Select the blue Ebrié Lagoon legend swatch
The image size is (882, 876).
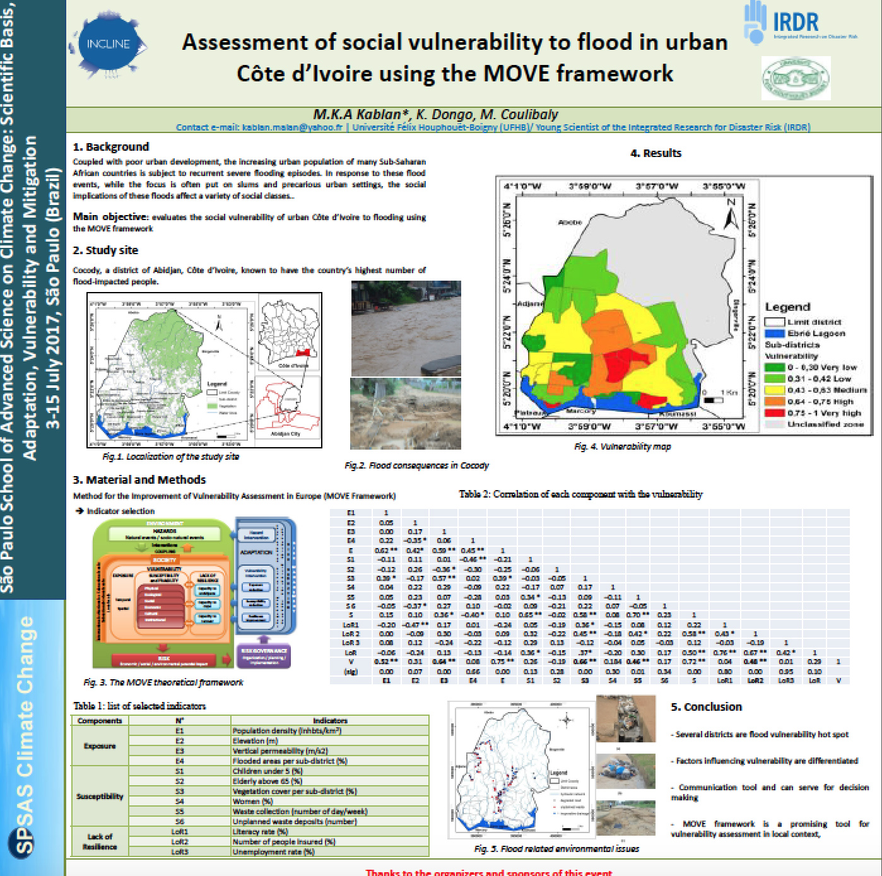(774, 333)
